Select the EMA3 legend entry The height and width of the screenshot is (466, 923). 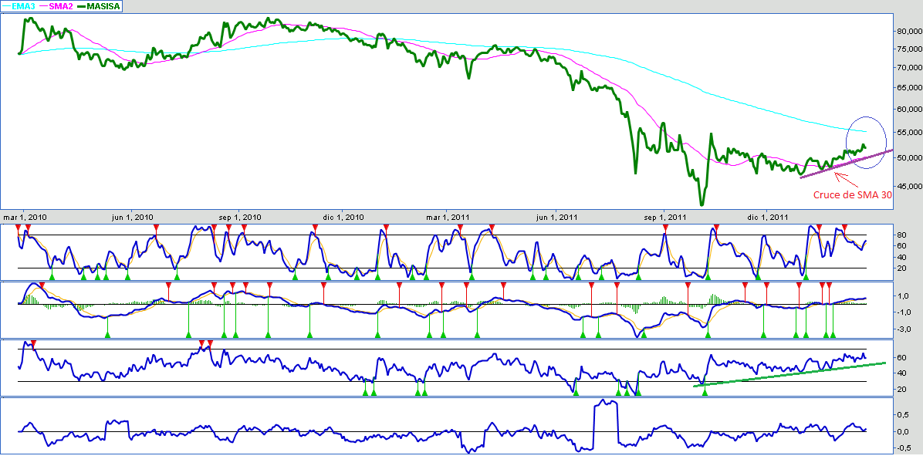coord(19,5)
